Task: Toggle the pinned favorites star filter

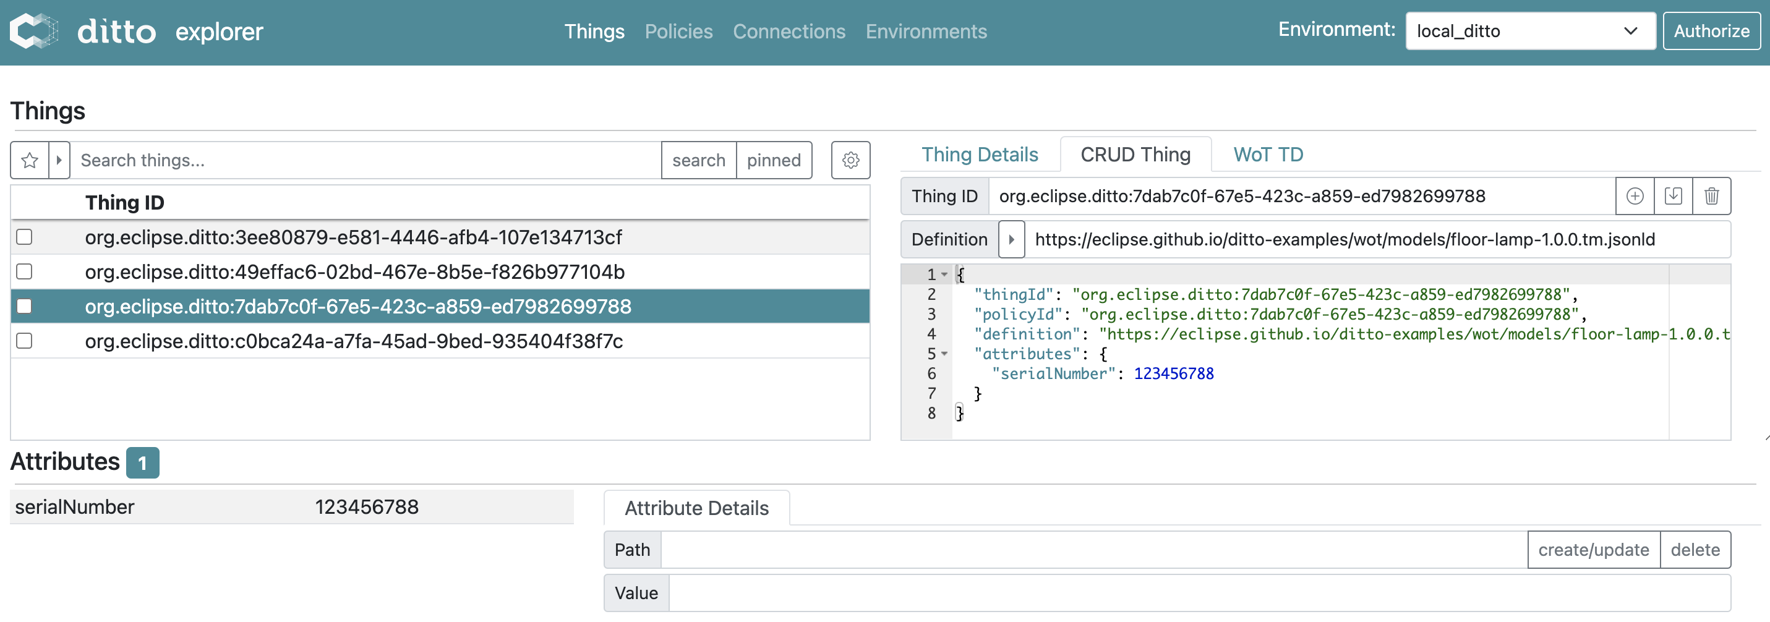Action: [28, 160]
